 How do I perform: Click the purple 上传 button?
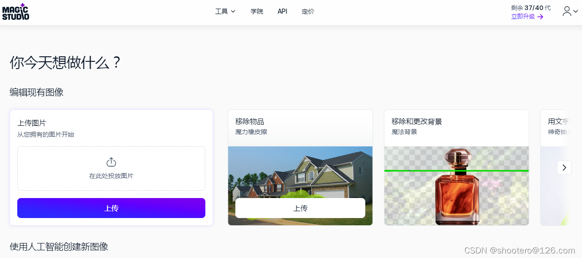(x=111, y=208)
